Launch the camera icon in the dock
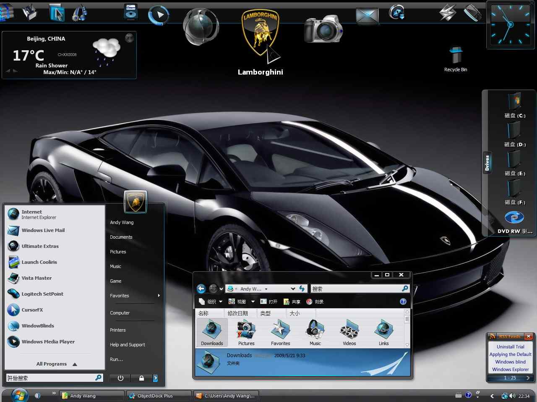The image size is (537, 402). click(x=323, y=28)
